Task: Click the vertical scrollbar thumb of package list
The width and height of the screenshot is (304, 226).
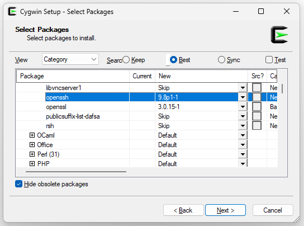Action: coord(282,88)
